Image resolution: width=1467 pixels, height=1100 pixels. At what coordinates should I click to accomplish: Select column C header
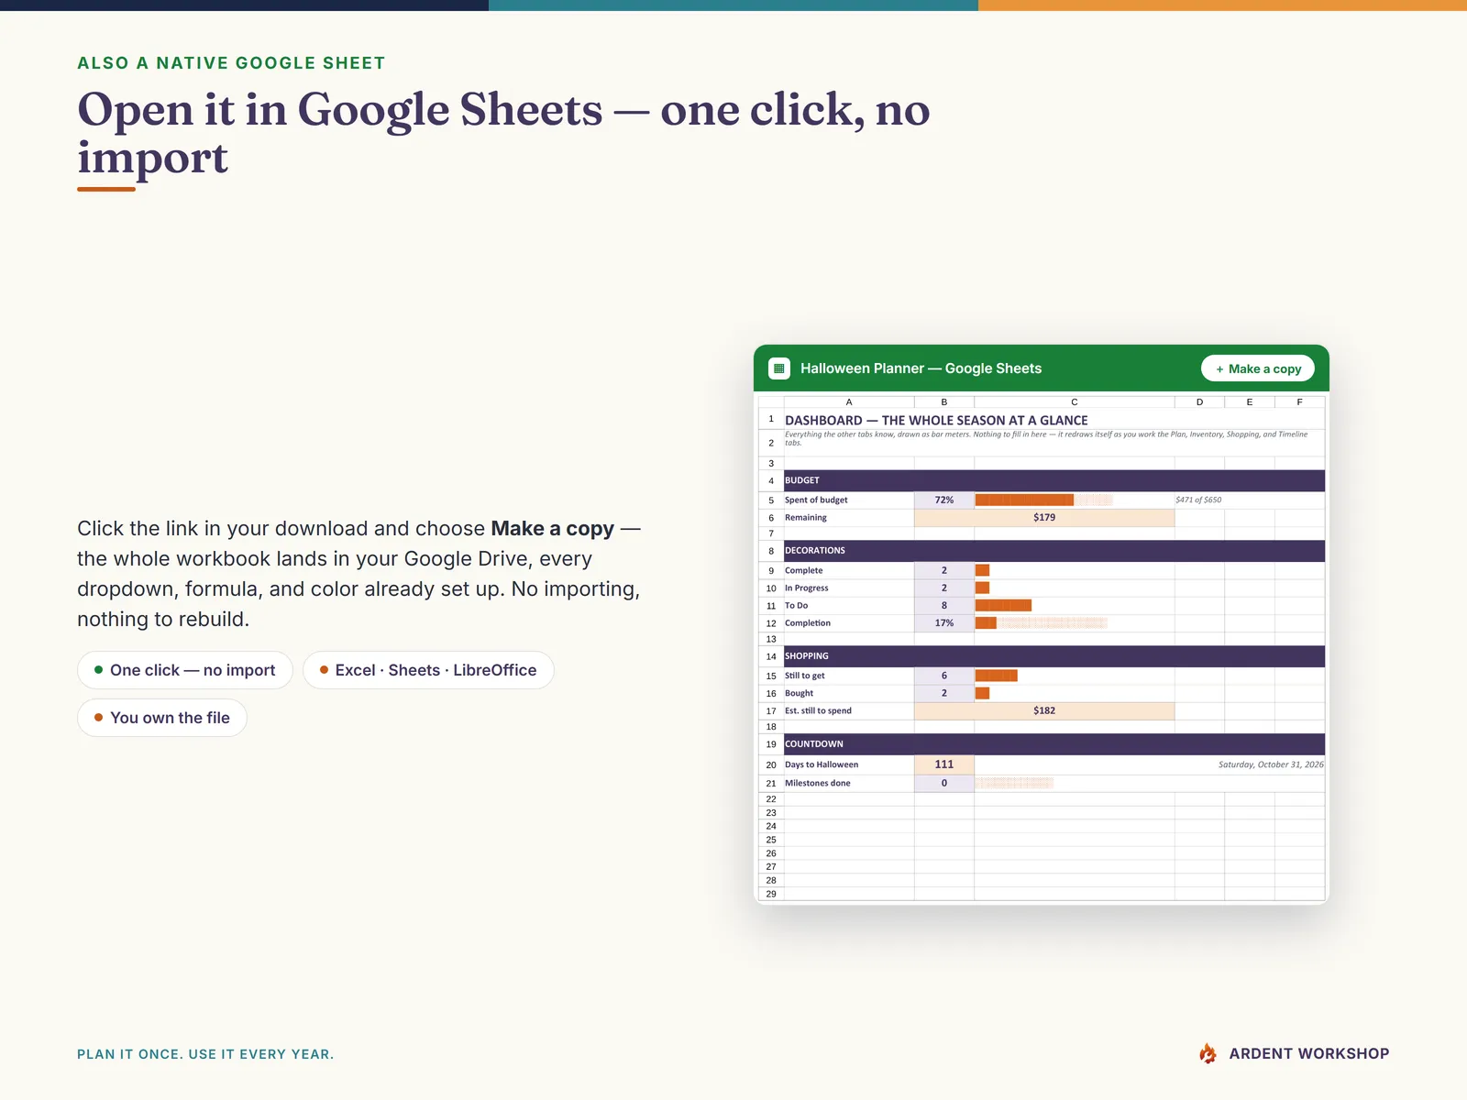tap(1075, 401)
